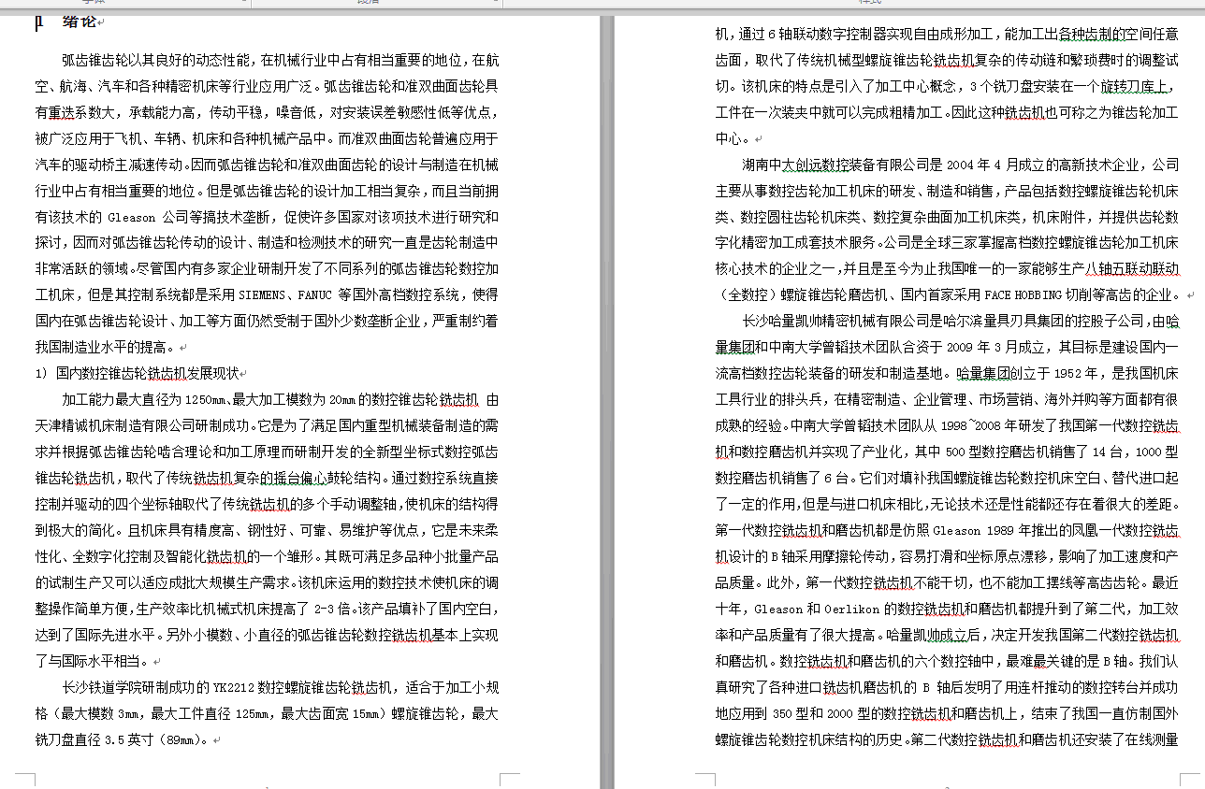This screenshot has height=789, width=1205.
Task: Click the company name "长沙哈量凯帅精密机械有限公司"
Action: (x=836, y=321)
